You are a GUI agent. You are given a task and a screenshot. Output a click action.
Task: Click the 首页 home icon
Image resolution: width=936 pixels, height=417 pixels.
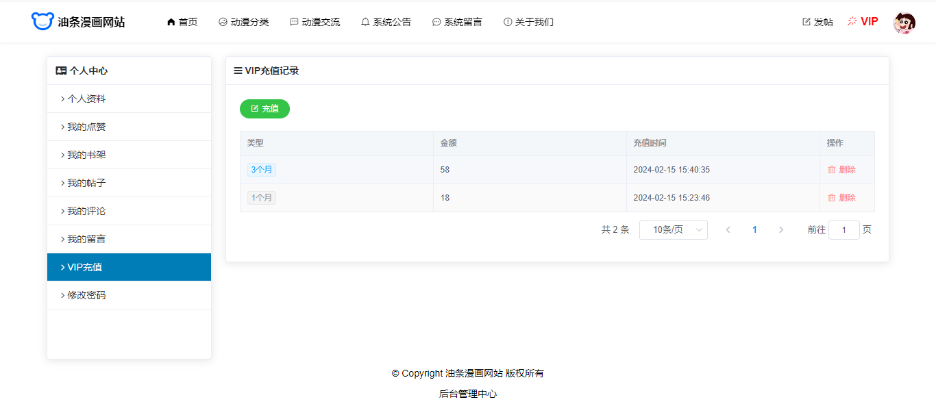pos(171,22)
